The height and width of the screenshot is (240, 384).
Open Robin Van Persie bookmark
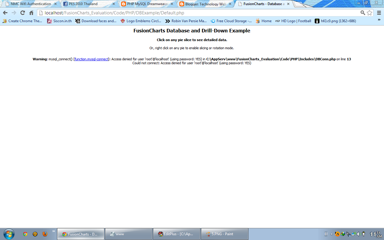click(186, 21)
